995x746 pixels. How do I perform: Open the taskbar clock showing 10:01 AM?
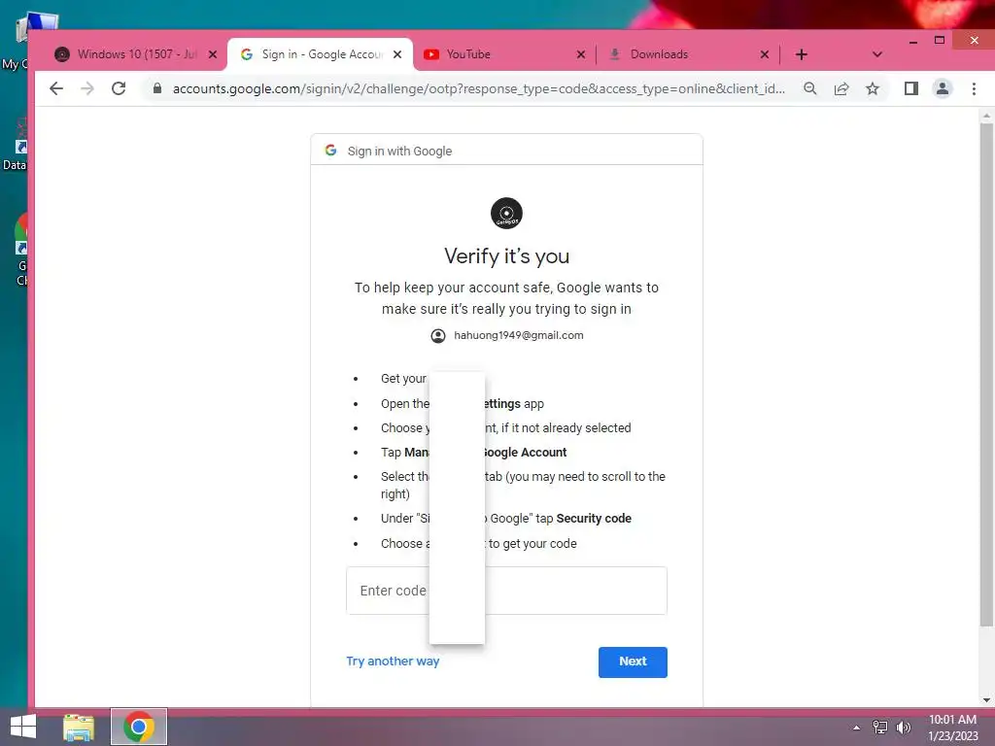tap(952, 728)
